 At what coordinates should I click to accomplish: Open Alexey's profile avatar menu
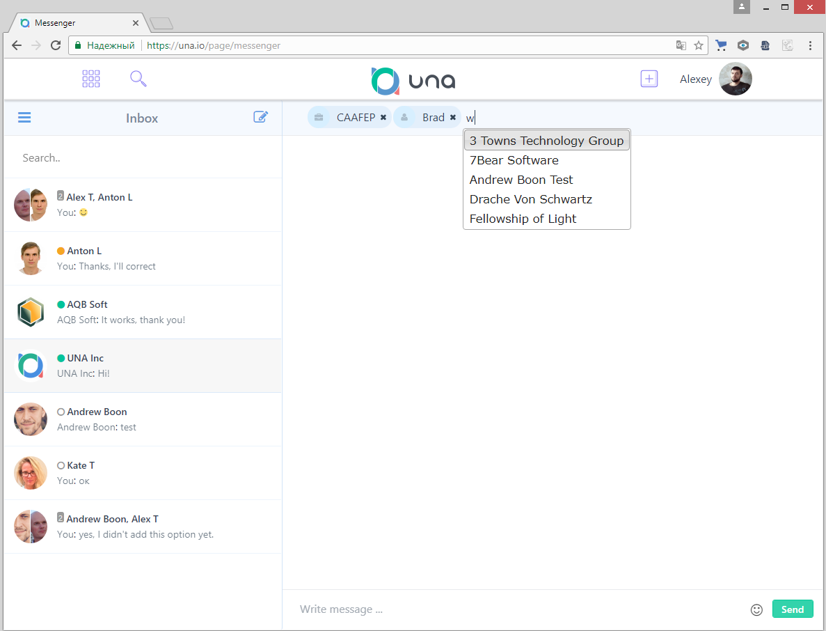(x=735, y=79)
